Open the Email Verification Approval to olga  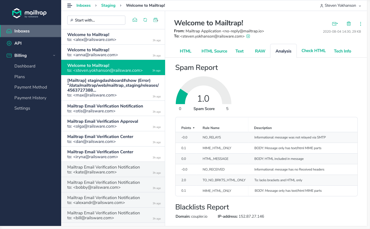(x=113, y=124)
